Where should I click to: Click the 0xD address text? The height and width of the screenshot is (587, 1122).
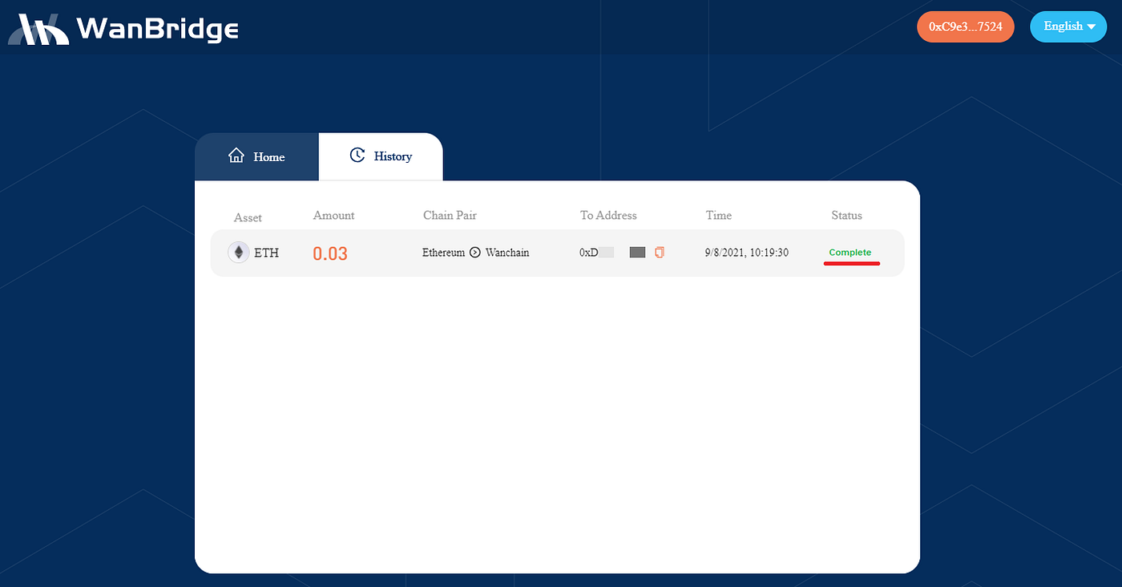click(589, 253)
